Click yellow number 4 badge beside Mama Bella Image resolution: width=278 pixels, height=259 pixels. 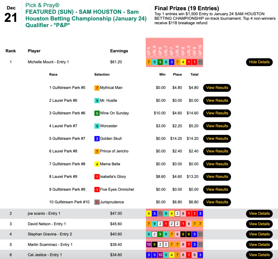[97, 164]
